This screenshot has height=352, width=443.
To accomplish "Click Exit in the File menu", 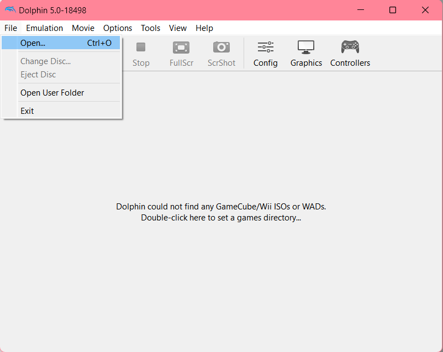I will [x=61, y=111].
